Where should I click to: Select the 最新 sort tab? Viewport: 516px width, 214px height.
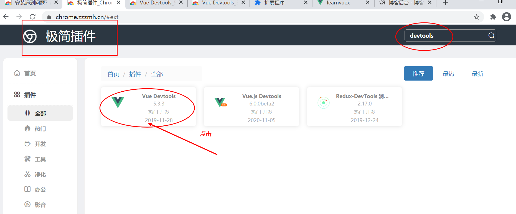(x=477, y=74)
